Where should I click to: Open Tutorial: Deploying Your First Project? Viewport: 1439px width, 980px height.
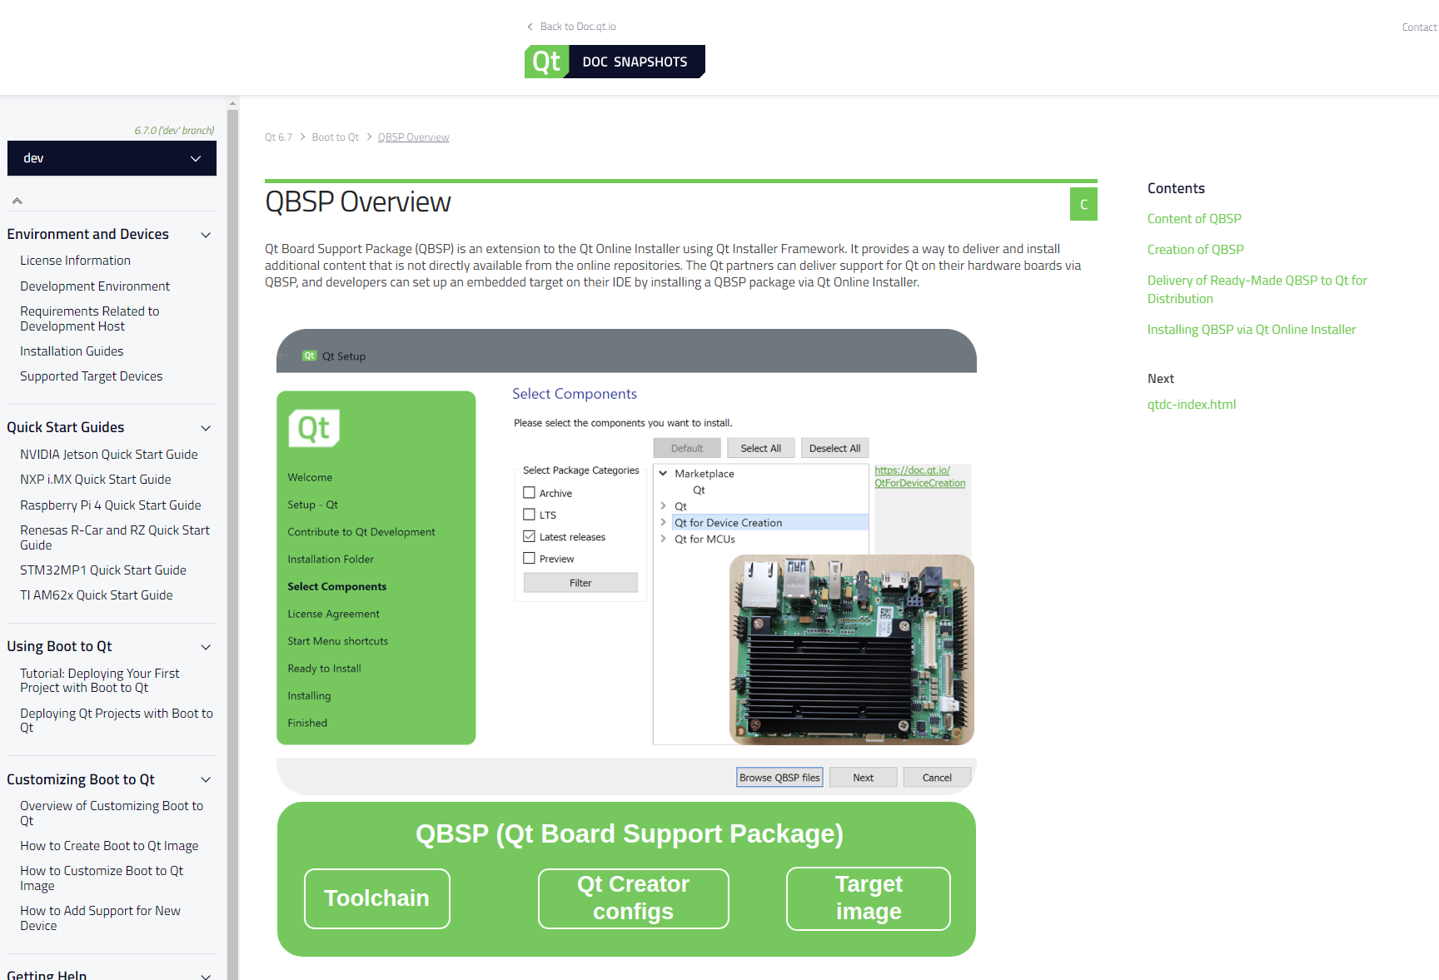(99, 680)
